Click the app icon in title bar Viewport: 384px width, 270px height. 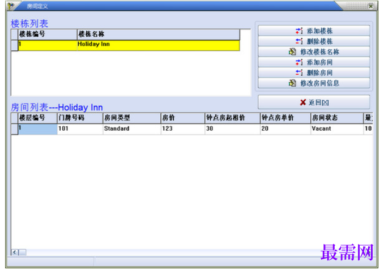[11, 6]
